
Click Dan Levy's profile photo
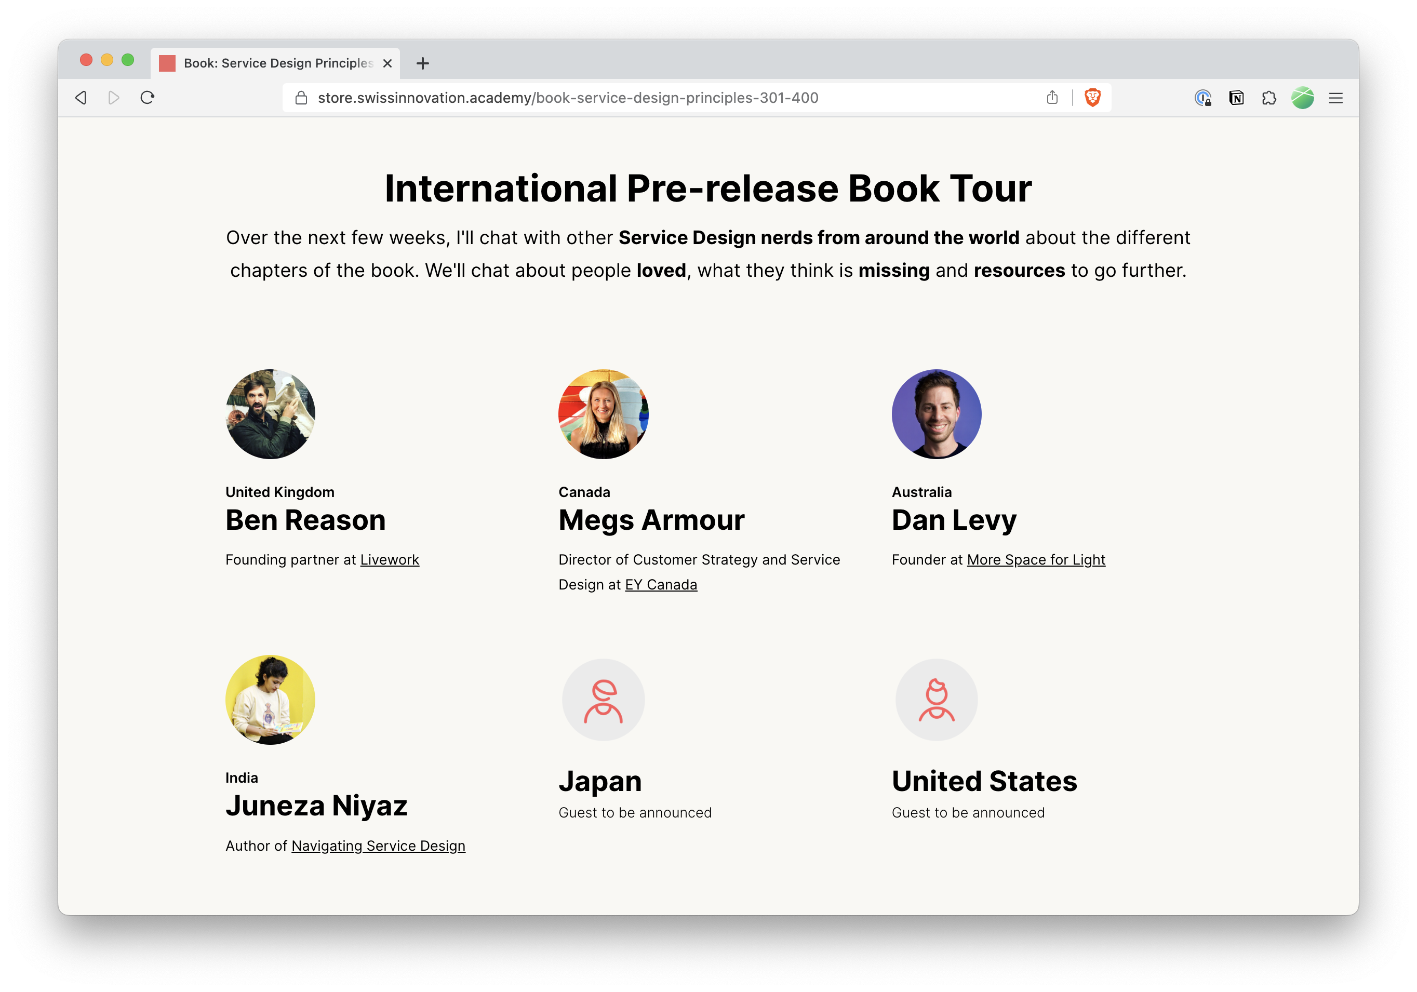[936, 414]
